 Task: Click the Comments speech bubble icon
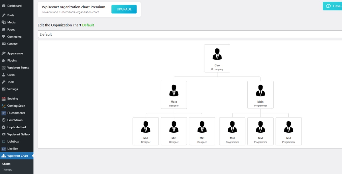click(x=4, y=37)
